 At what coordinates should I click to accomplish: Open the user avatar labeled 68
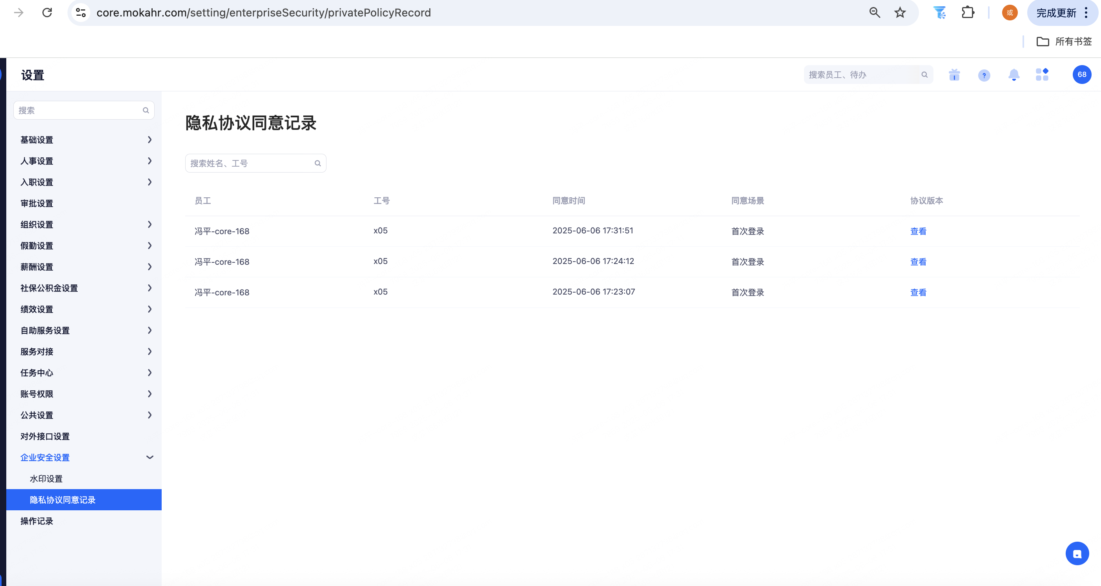coord(1082,74)
